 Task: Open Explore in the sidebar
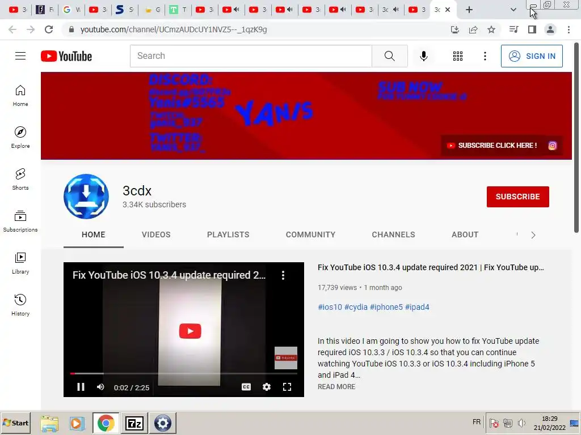[20, 137]
